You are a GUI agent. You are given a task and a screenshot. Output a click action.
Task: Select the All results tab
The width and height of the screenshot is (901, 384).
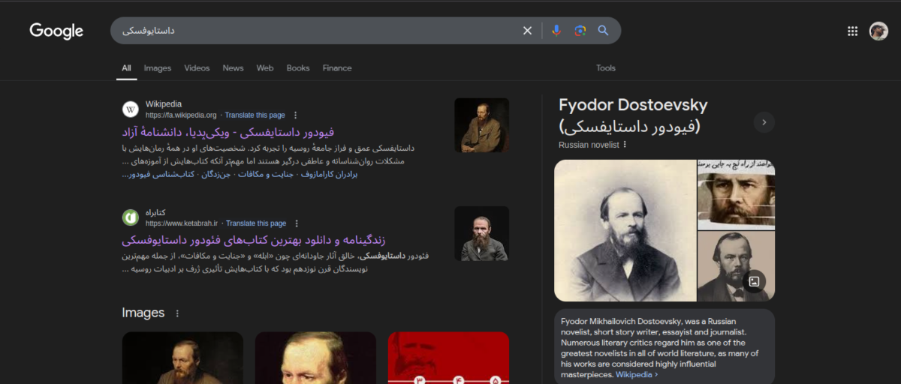tap(126, 68)
